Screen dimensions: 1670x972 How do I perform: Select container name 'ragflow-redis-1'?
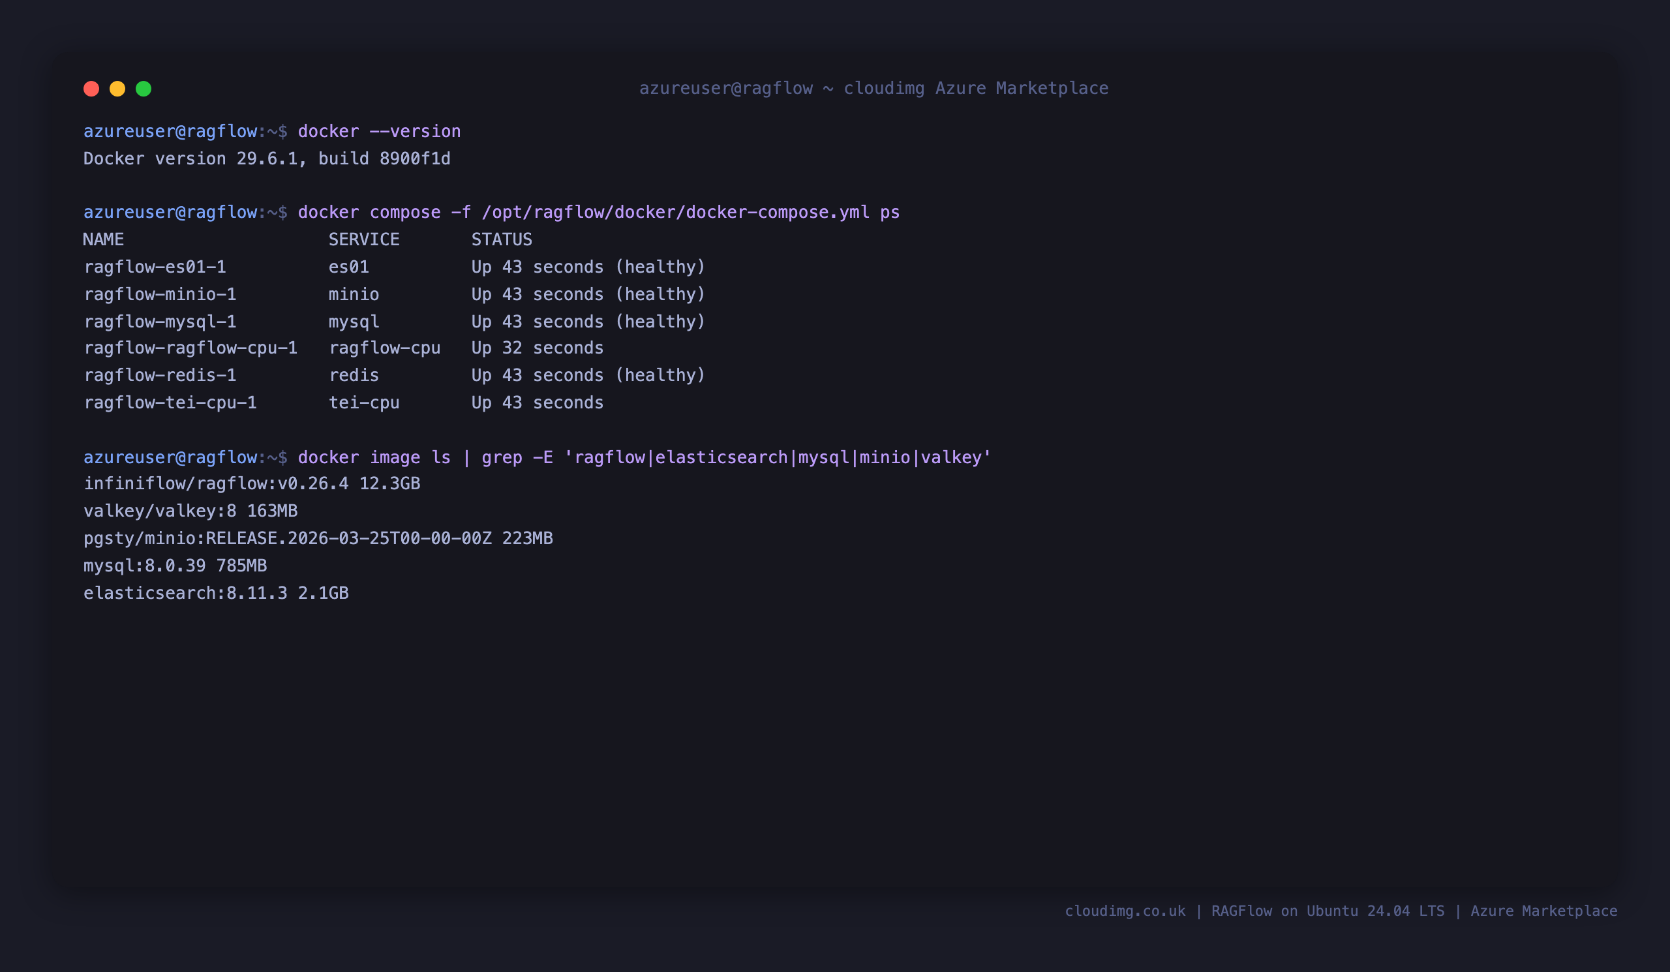[160, 375]
